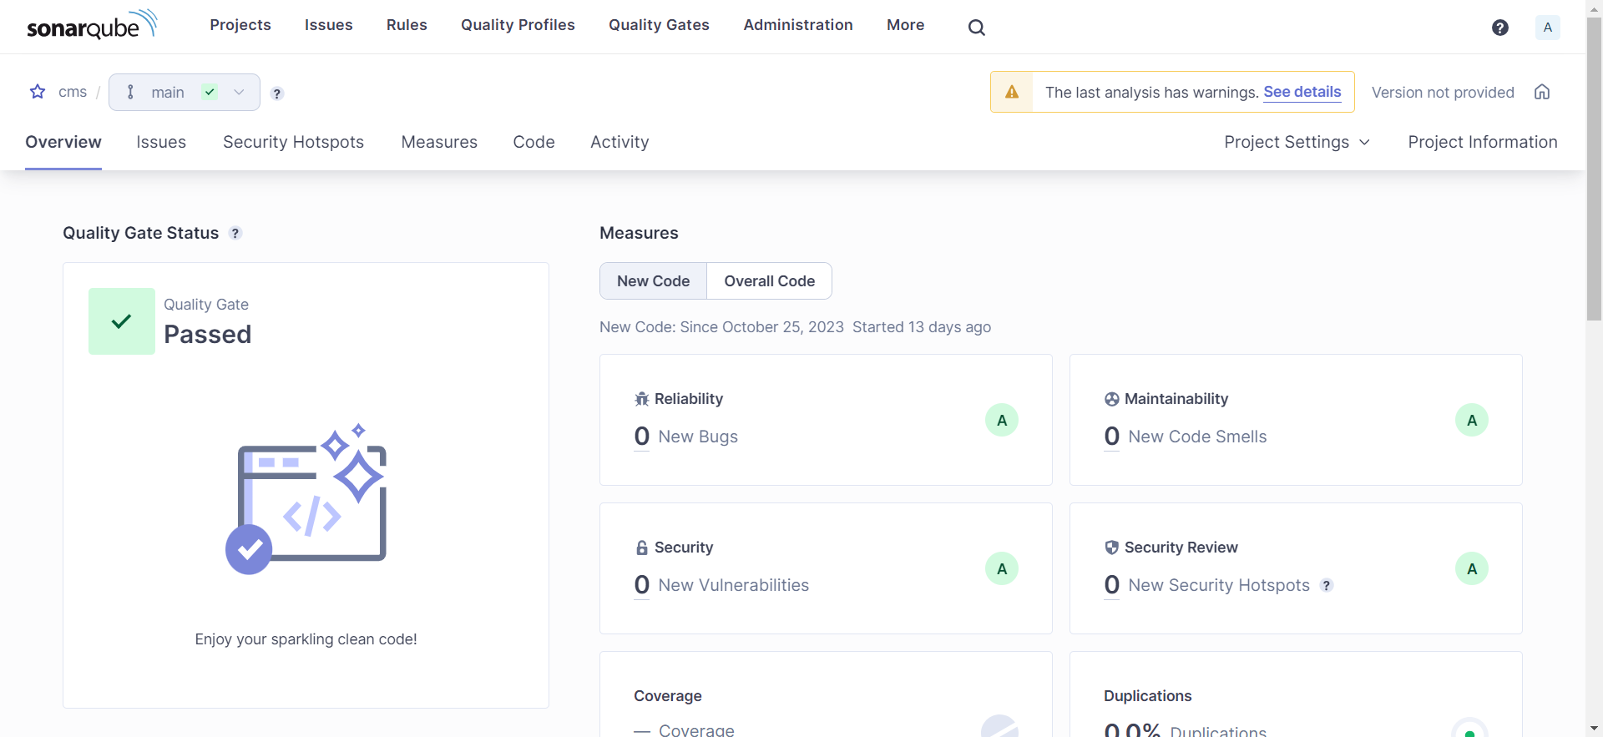This screenshot has width=1603, height=737.
Task: Click the Security Review shield icon
Action: click(x=1111, y=548)
